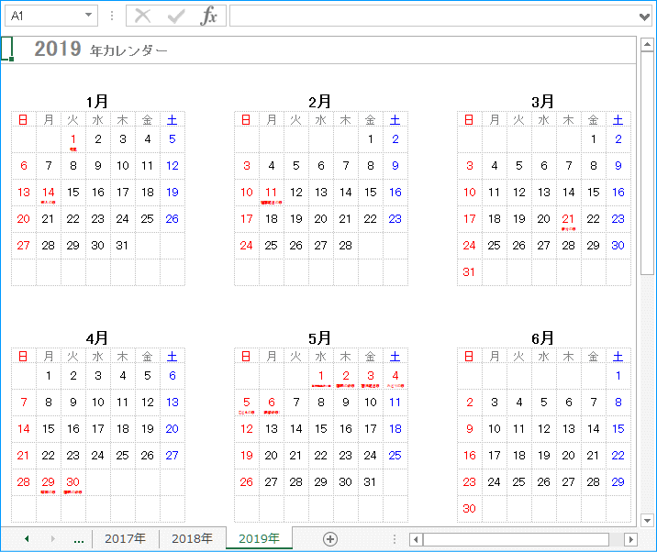The height and width of the screenshot is (552, 657).
Task: Click the Enter checkmark formula bar icon
Action: point(176,16)
